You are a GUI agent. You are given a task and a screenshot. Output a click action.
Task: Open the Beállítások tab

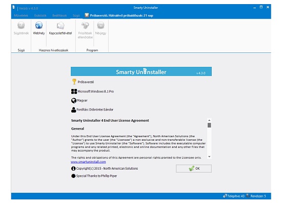[59, 15]
